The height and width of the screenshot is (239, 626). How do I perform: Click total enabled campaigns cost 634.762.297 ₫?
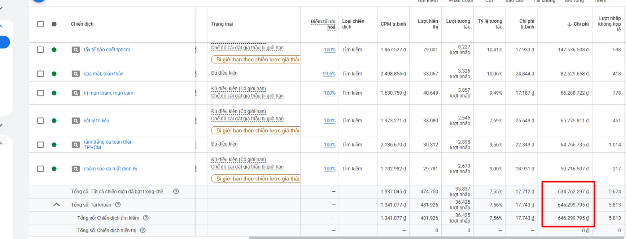tap(573, 191)
